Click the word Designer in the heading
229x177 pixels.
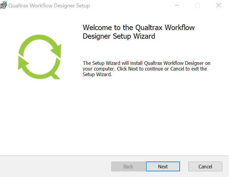click(x=97, y=36)
